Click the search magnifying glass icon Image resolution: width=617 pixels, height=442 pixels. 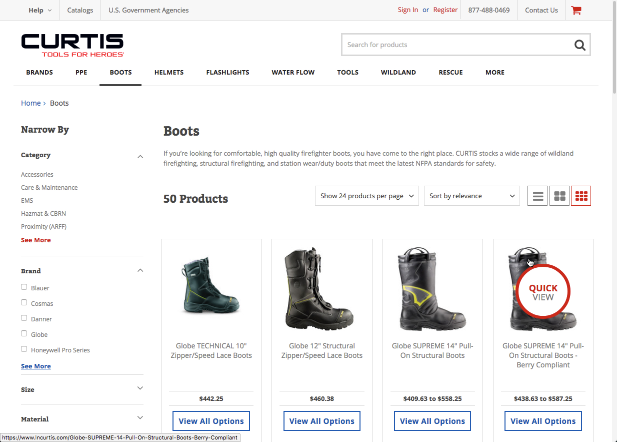click(x=579, y=45)
